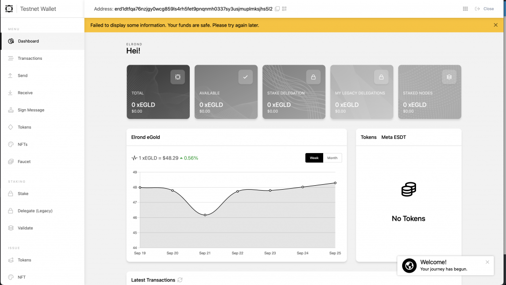Select Week chart range
Image resolution: width=506 pixels, height=285 pixels.
(314, 158)
